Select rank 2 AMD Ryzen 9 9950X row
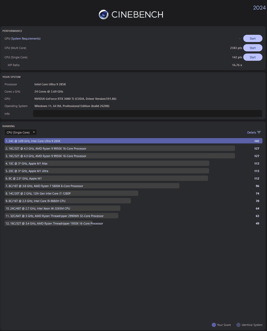 (x=133, y=149)
